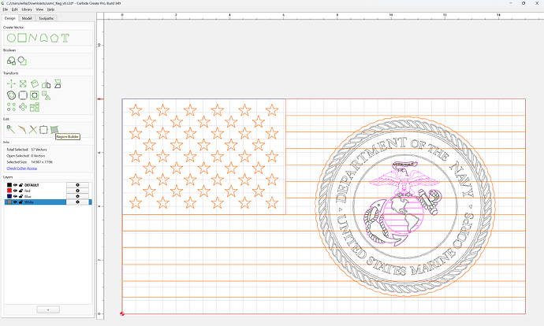The height and width of the screenshot is (326, 544).
Task: Select the Circle create tool
Action: [x=11, y=38]
